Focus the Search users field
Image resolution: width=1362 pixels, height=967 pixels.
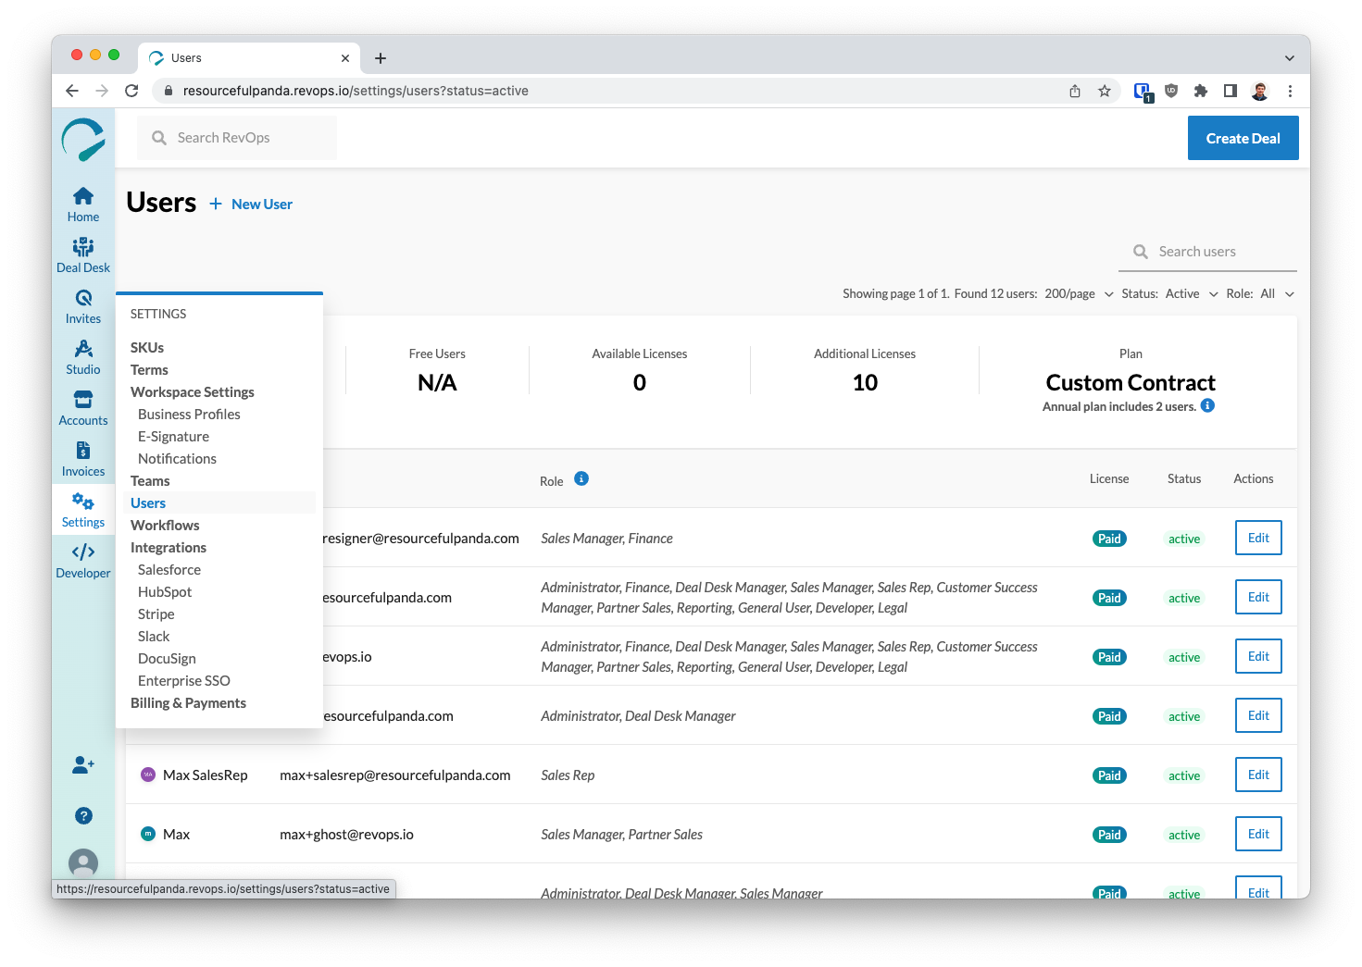(1207, 252)
